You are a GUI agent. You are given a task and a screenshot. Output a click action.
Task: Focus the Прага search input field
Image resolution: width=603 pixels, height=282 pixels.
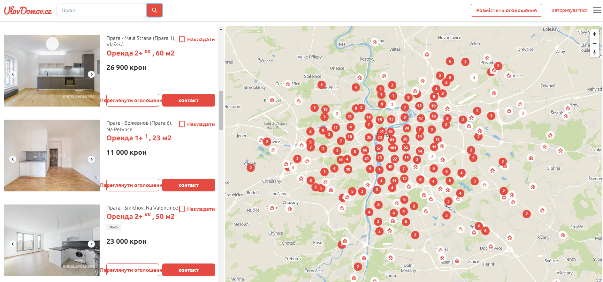coord(102,10)
